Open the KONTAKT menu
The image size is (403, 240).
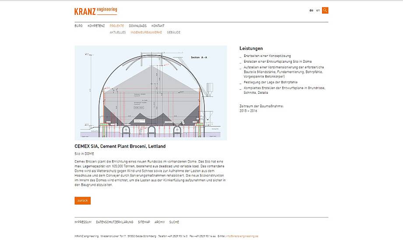pos(158,26)
